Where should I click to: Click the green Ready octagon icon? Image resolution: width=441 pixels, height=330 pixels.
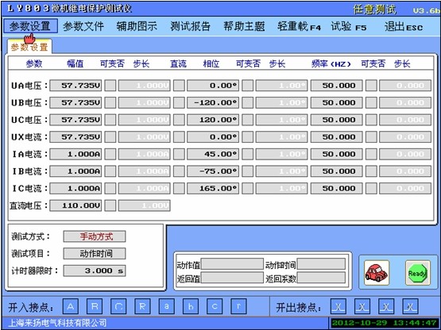tap(418, 272)
